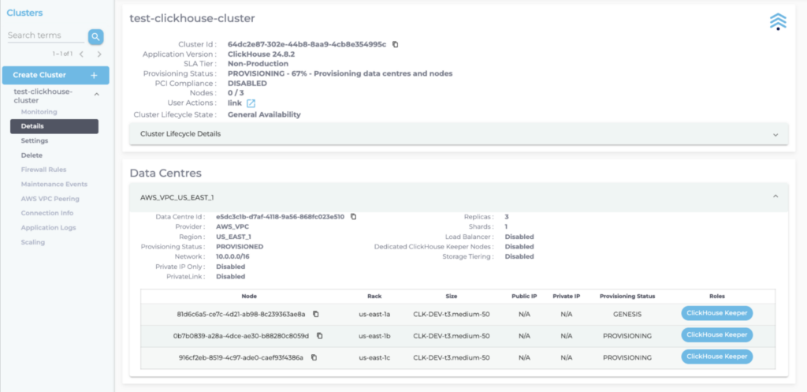Copy node ID starting with 0b7b0839
The width and height of the screenshot is (807, 392).
coord(319,335)
